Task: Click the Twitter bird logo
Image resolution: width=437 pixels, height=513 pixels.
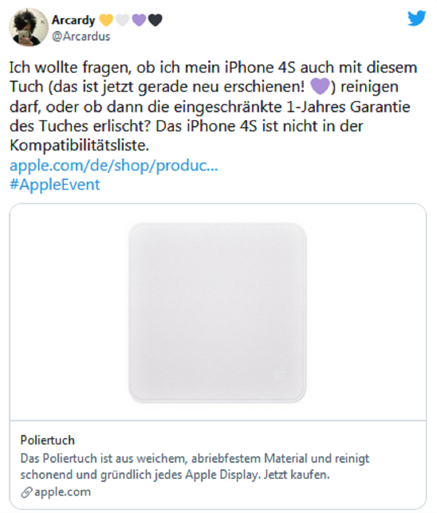Action: pos(416,18)
